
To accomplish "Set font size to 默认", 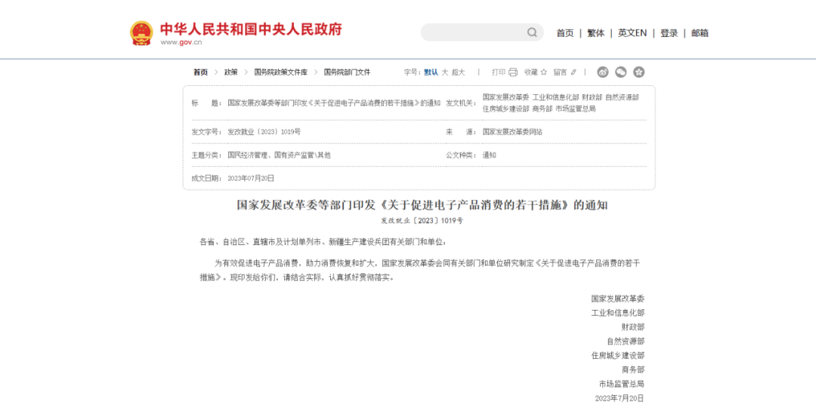I will [x=431, y=72].
